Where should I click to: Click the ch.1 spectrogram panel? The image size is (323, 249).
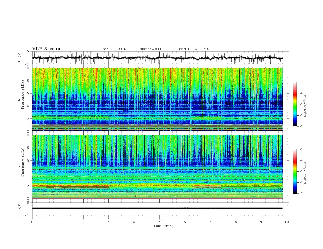click(x=157, y=99)
